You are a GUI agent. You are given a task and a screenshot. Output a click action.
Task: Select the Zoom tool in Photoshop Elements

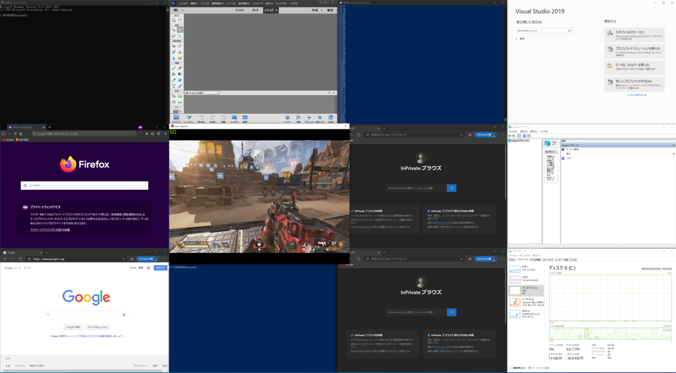(174, 20)
